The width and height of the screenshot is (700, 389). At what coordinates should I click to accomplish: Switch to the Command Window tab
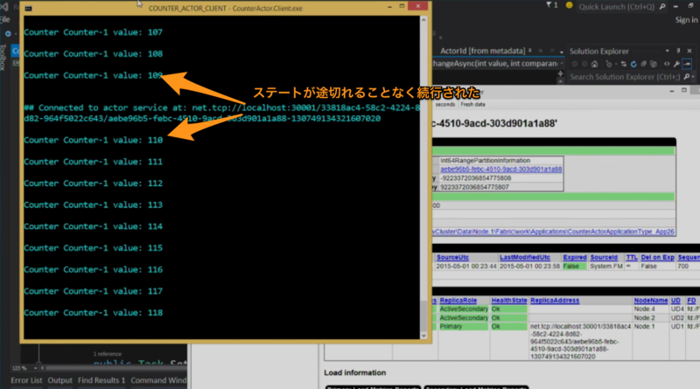158,380
